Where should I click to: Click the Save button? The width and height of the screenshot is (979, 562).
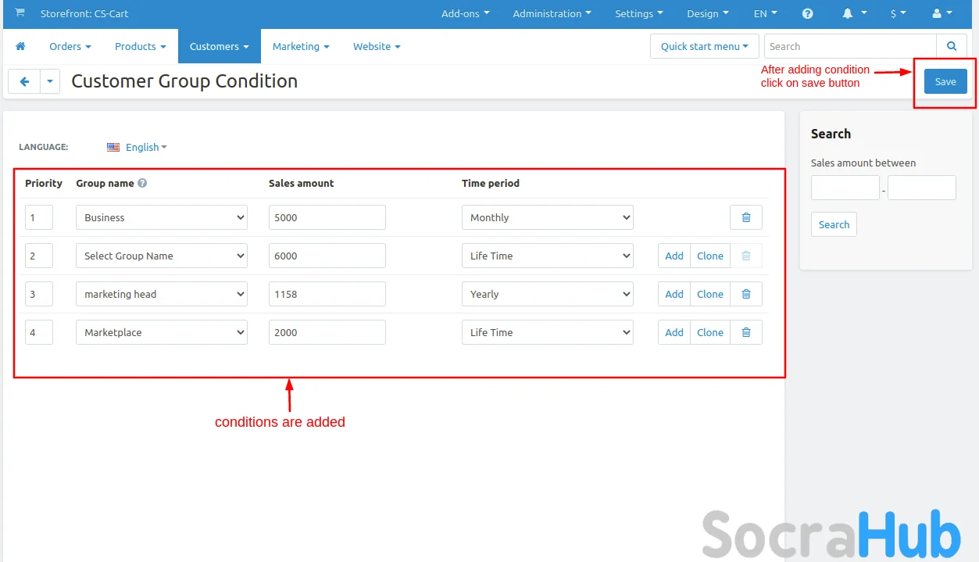[x=945, y=81]
